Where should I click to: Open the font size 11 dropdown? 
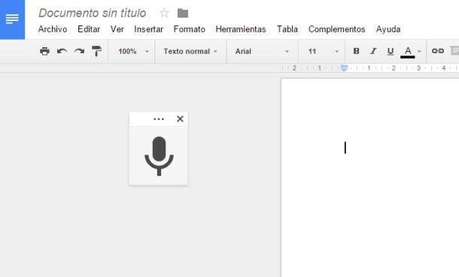click(x=323, y=51)
